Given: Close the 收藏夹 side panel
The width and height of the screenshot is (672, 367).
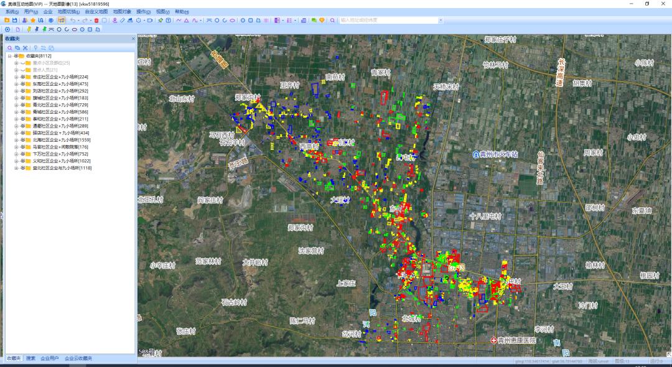Looking at the screenshot, I should [x=133, y=39].
